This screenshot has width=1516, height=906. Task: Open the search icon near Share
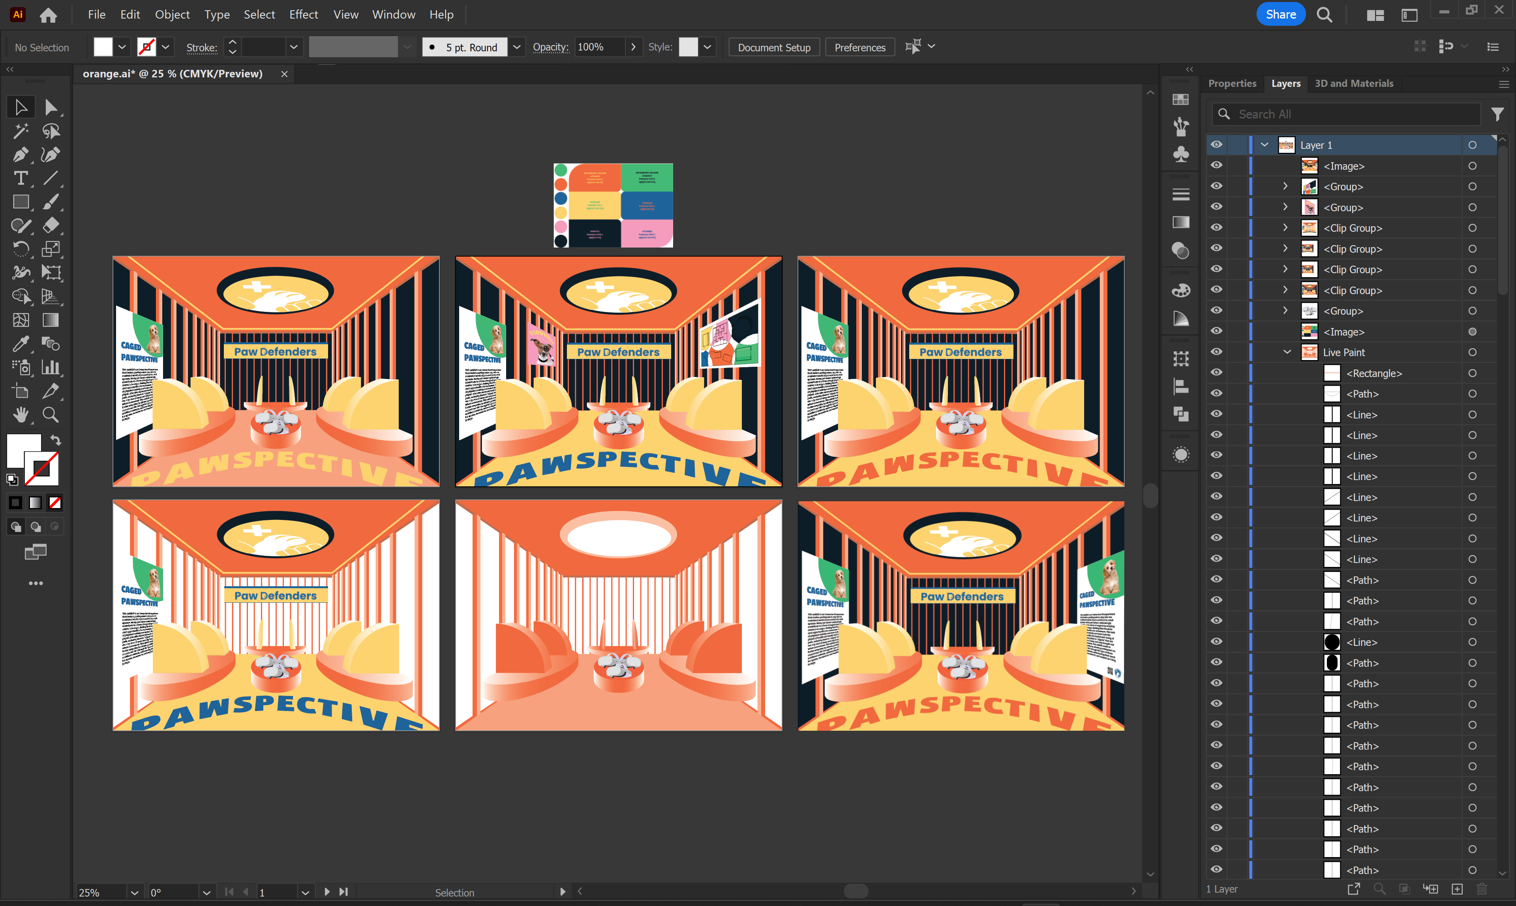click(x=1324, y=15)
